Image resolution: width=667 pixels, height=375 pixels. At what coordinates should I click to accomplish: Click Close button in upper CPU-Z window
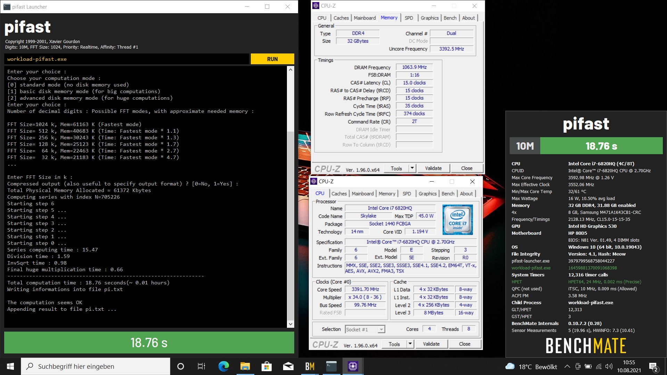pyautogui.click(x=467, y=168)
